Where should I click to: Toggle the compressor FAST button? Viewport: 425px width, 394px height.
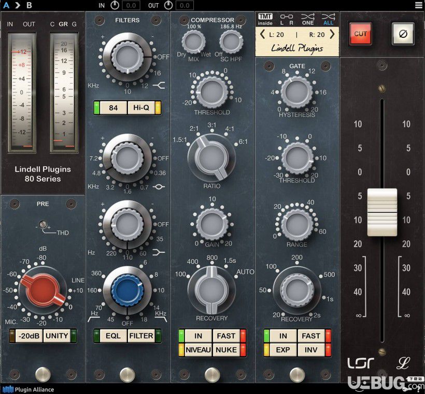coord(226,336)
